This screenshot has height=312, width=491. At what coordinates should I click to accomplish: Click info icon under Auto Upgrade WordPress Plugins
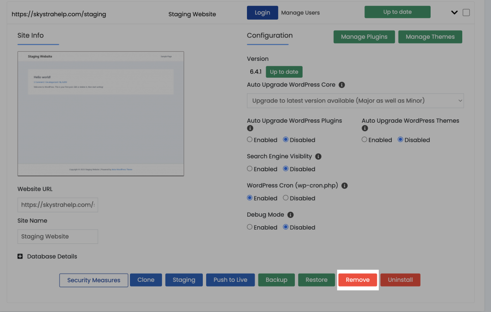pyautogui.click(x=250, y=128)
